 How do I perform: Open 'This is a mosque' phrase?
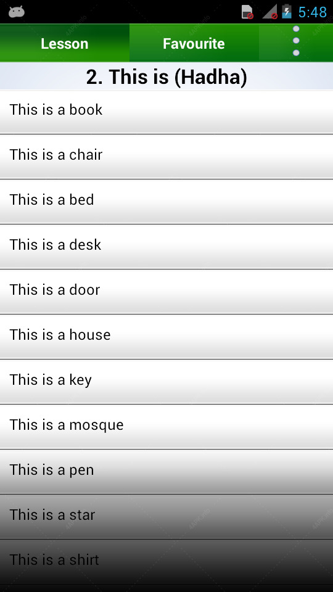coord(166,426)
